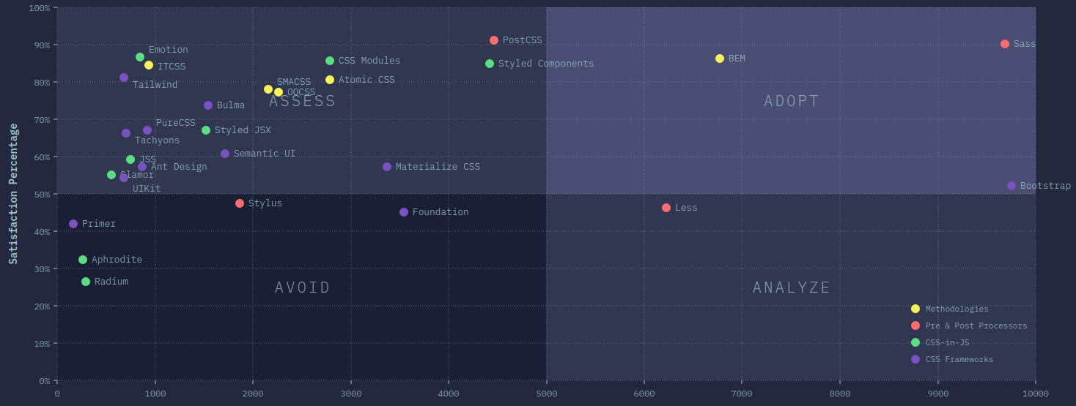Select the Radium green dot

[x=86, y=282]
